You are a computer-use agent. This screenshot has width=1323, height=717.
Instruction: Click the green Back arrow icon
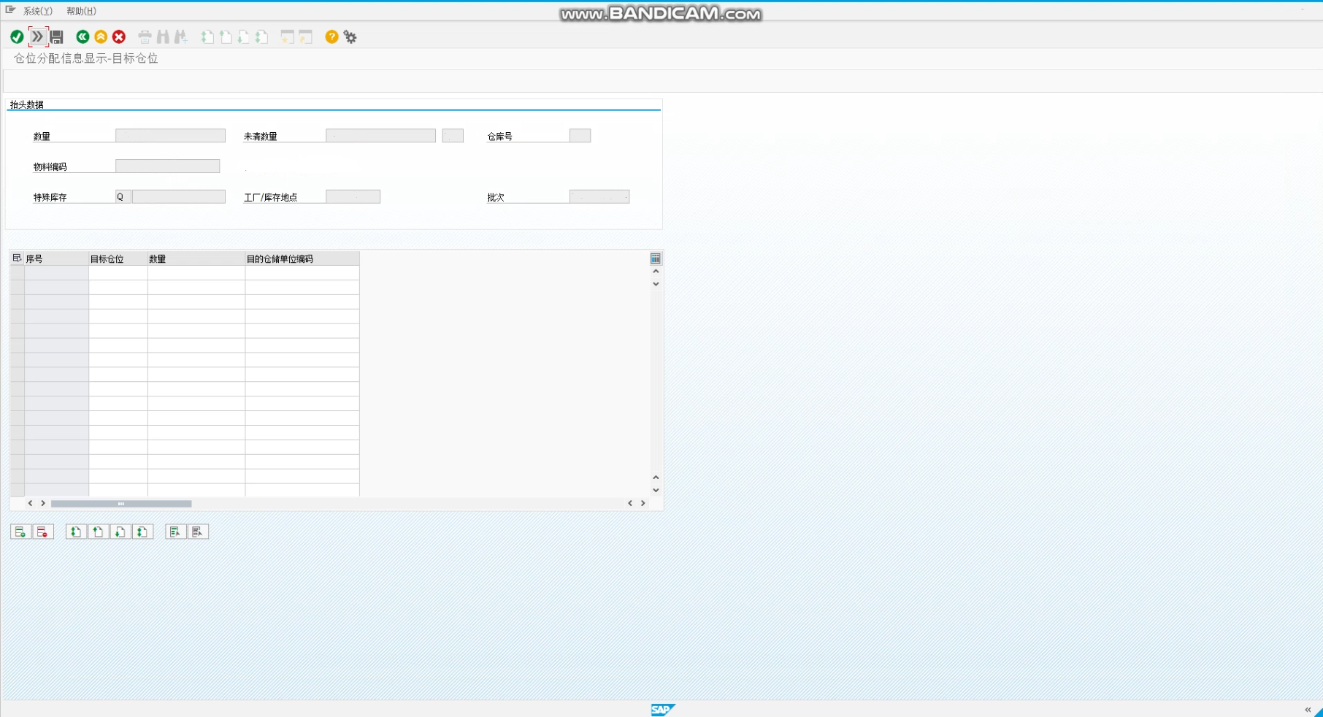[83, 37]
